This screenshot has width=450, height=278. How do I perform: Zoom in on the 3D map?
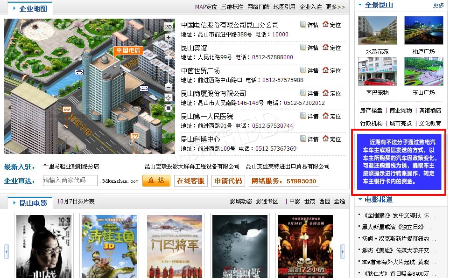point(169,37)
